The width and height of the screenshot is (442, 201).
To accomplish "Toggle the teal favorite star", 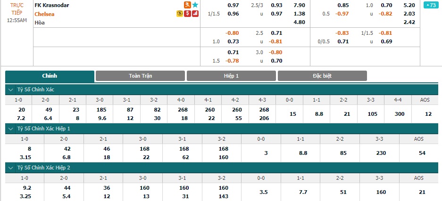I will click(x=195, y=5).
